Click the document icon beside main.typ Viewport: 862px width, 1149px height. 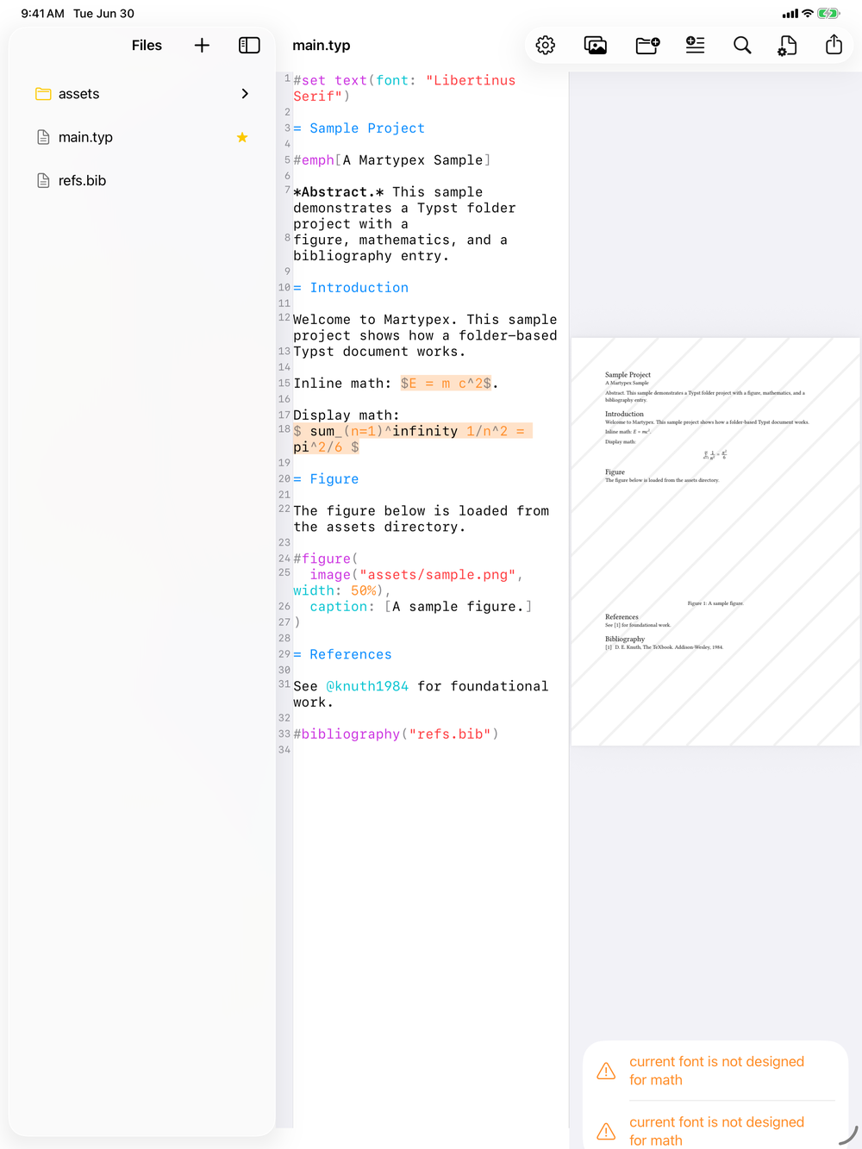point(43,137)
